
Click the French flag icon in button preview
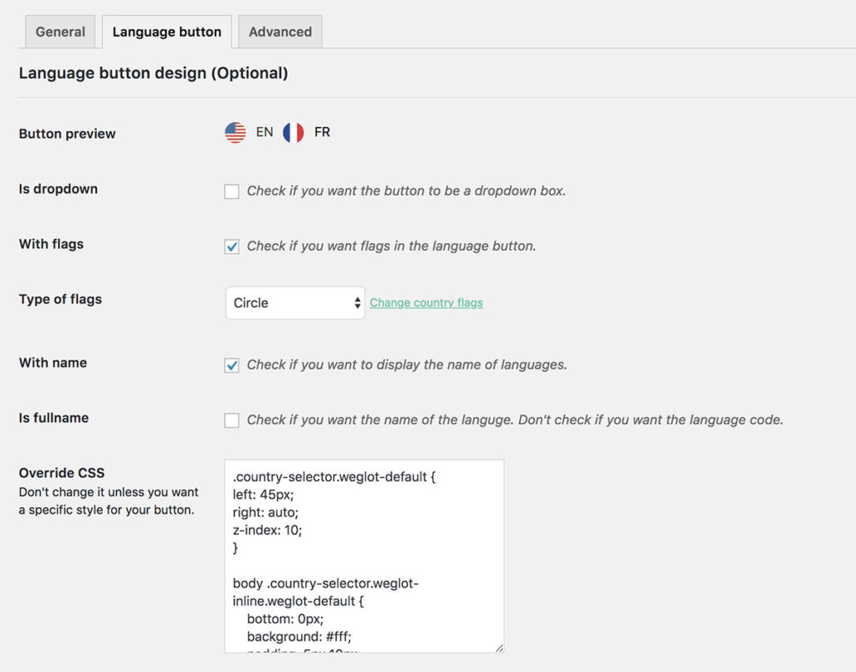point(293,132)
